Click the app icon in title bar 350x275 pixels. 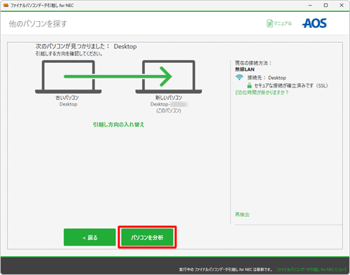(x=6, y=5)
